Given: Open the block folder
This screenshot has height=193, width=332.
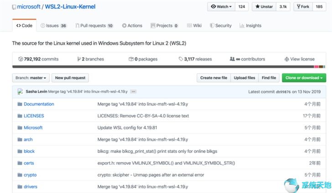Looking at the screenshot, I should (29, 152).
